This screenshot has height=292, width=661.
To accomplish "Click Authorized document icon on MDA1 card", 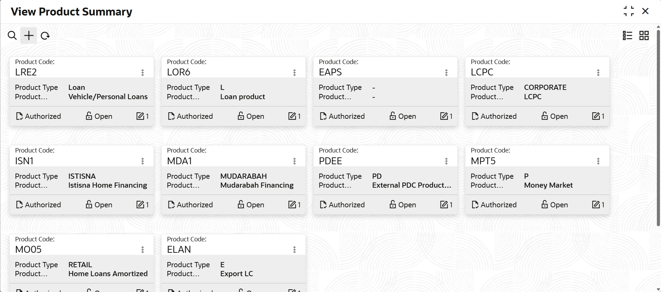I will coord(171,205).
